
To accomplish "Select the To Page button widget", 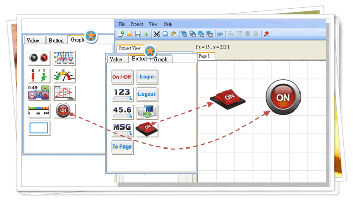I will click(122, 147).
